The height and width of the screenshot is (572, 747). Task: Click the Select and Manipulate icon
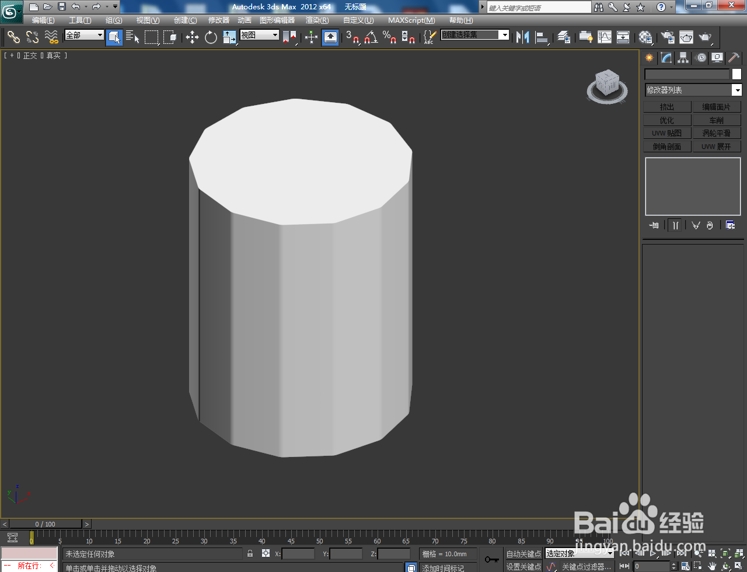coord(311,37)
